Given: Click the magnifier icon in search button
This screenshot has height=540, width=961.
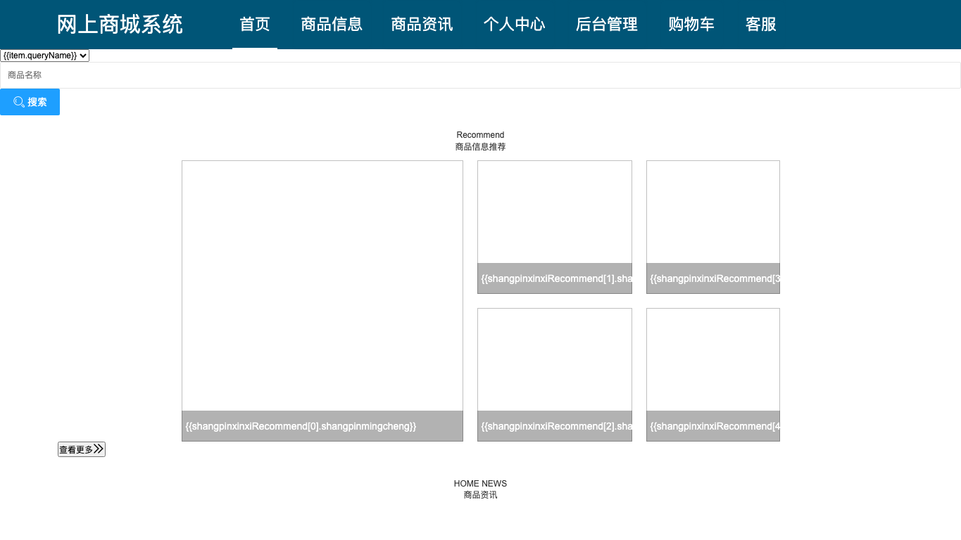Looking at the screenshot, I should 19,102.
